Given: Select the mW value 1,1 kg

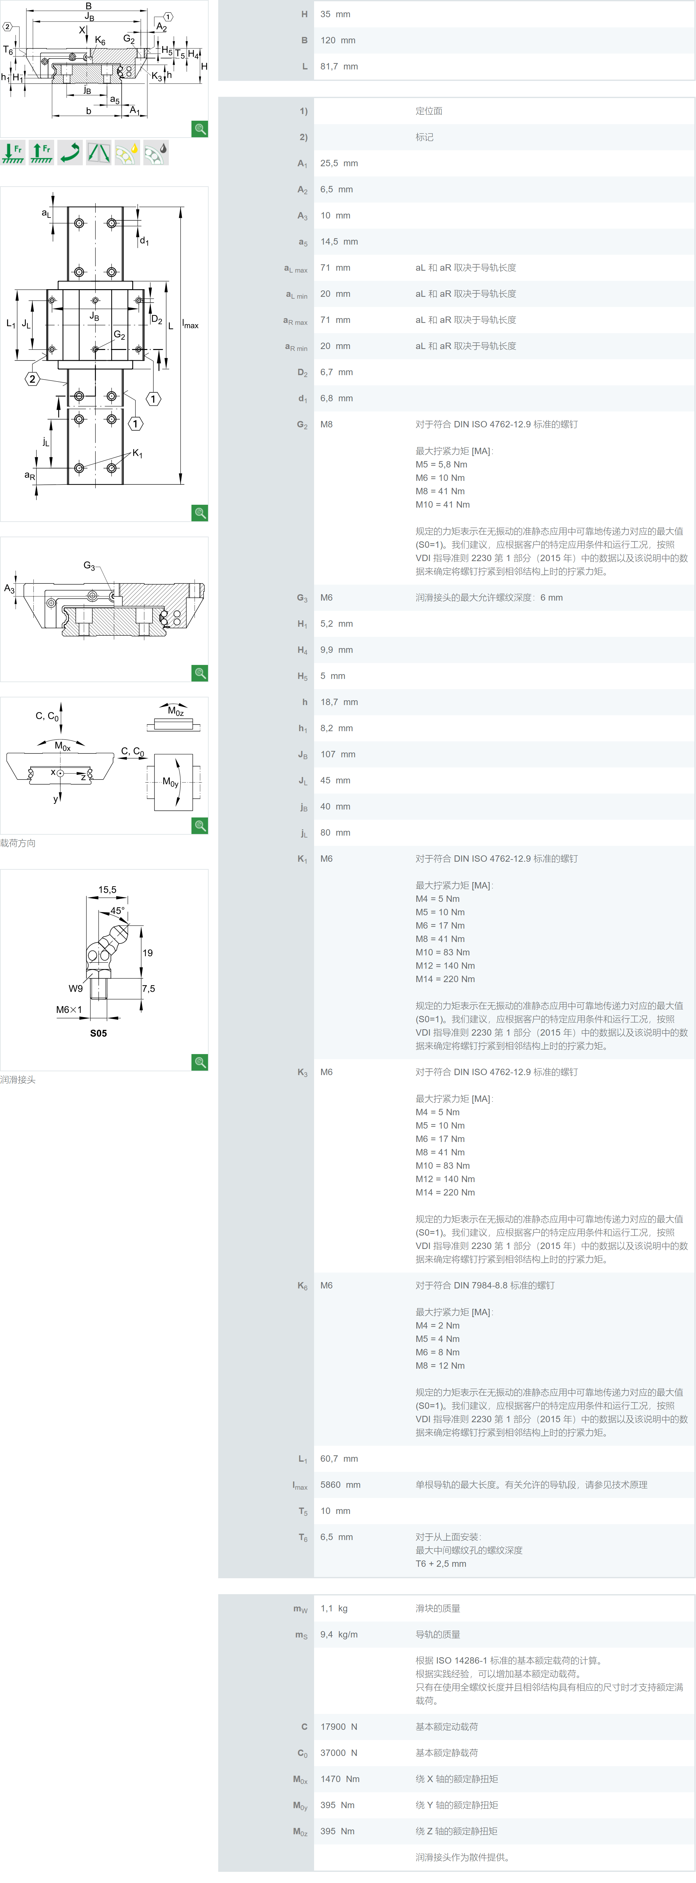Looking at the screenshot, I should click(x=334, y=1608).
